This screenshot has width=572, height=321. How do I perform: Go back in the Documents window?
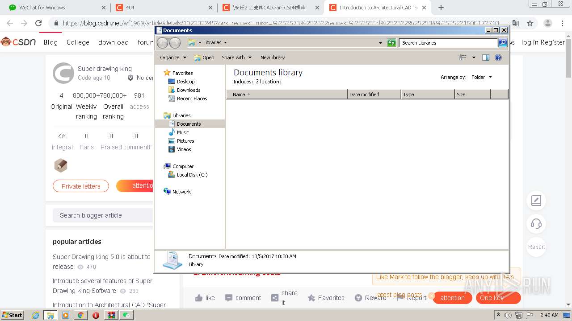162,43
